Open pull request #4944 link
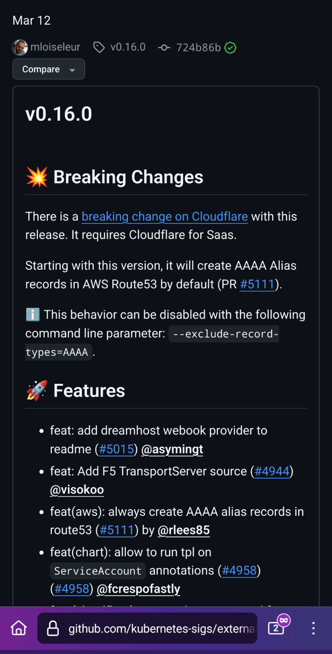The width and height of the screenshot is (332, 654). pyautogui.click(x=272, y=471)
